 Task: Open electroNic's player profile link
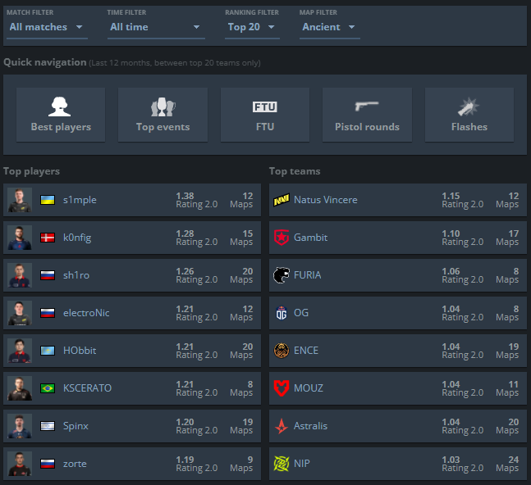[x=86, y=313]
